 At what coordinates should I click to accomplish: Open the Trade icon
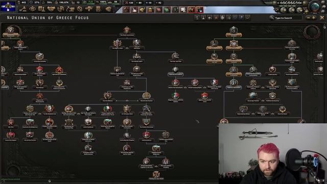61,9
